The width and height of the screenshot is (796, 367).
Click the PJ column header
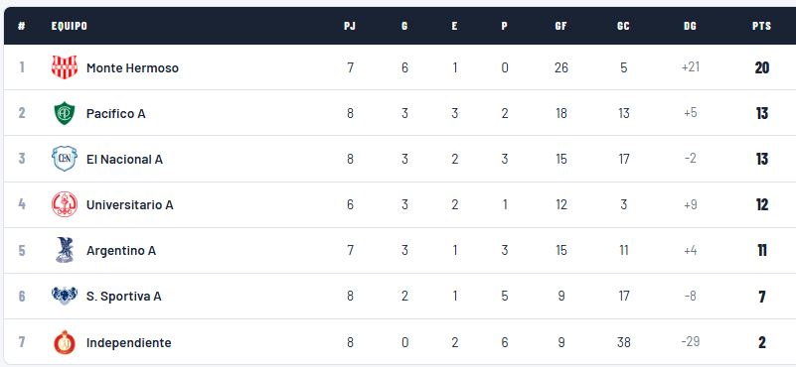350,26
